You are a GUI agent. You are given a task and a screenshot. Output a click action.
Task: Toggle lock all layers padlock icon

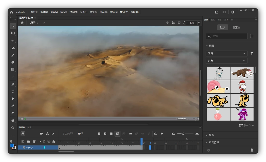click(x=54, y=142)
